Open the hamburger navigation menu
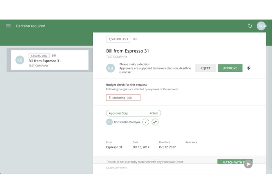 pyautogui.click(x=8, y=26)
